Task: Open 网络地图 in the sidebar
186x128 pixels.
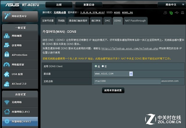Action: coord(20,36)
